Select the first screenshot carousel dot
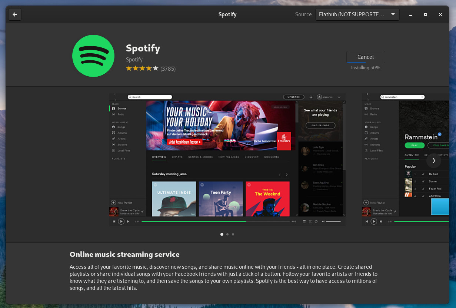 [x=222, y=234]
